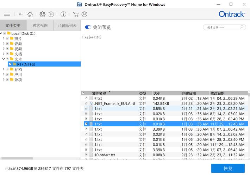Uncheck the .NET_Frame...k_EULA.rtf checkbox
The image size is (250, 176).
point(86,103)
